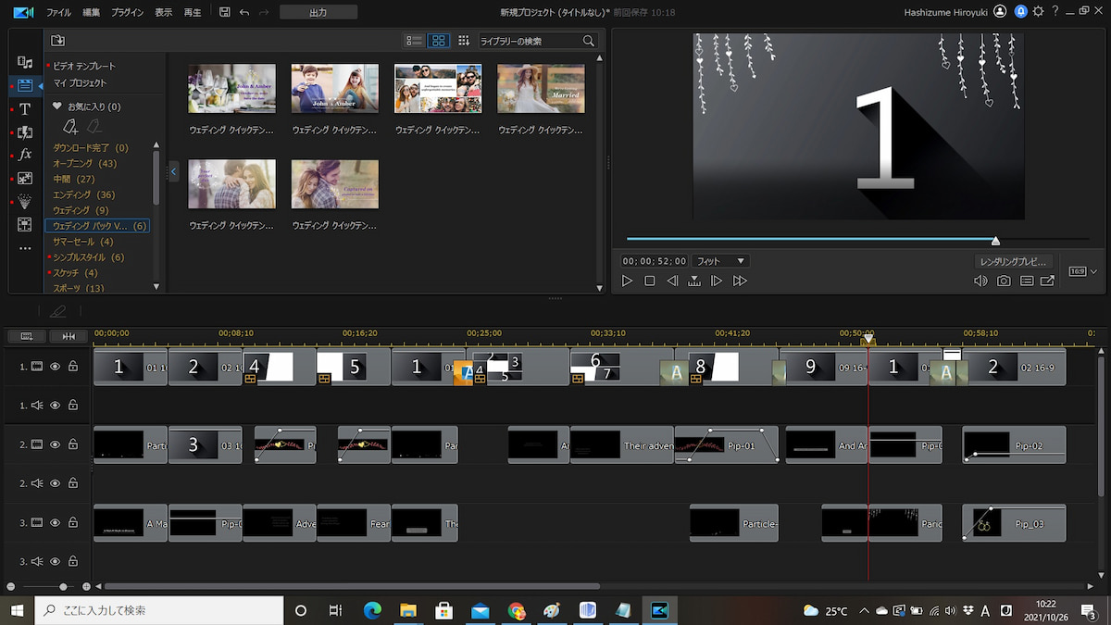The width and height of the screenshot is (1111, 625).
Task: Select the John & Amber kids template thumbnail
Action: tap(334, 89)
